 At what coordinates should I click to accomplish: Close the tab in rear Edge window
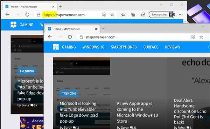[53, 7]
